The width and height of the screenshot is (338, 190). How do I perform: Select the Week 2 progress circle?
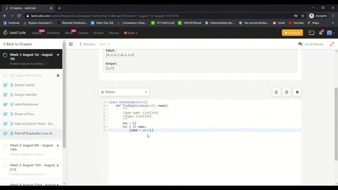(5, 146)
